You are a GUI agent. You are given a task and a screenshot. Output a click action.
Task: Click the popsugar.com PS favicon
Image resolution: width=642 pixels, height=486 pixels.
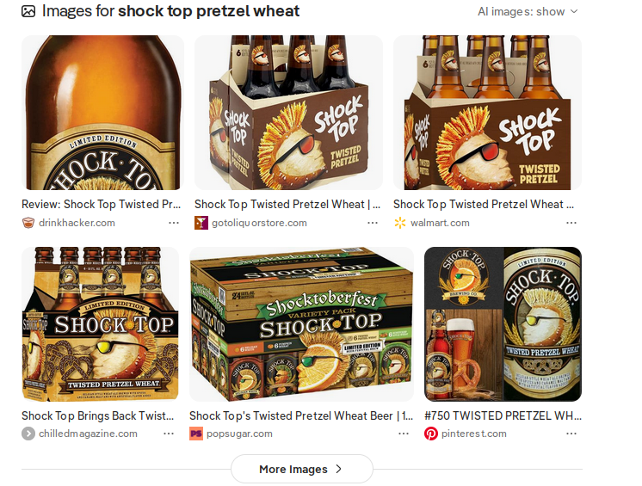[x=195, y=434]
